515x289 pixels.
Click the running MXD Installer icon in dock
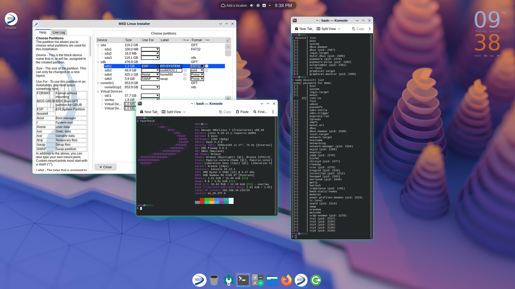pyautogui.click(x=301, y=280)
